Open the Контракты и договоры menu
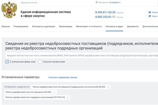The width and height of the screenshot is (158, 105). (x=44, y=27)
